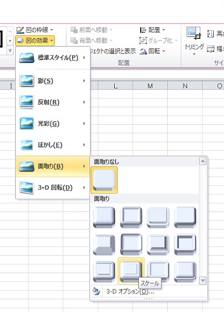The height and width of the screenshot is (312, 224).
Task: Click the トリミング crop icon
Action: [x=194, y=33]
